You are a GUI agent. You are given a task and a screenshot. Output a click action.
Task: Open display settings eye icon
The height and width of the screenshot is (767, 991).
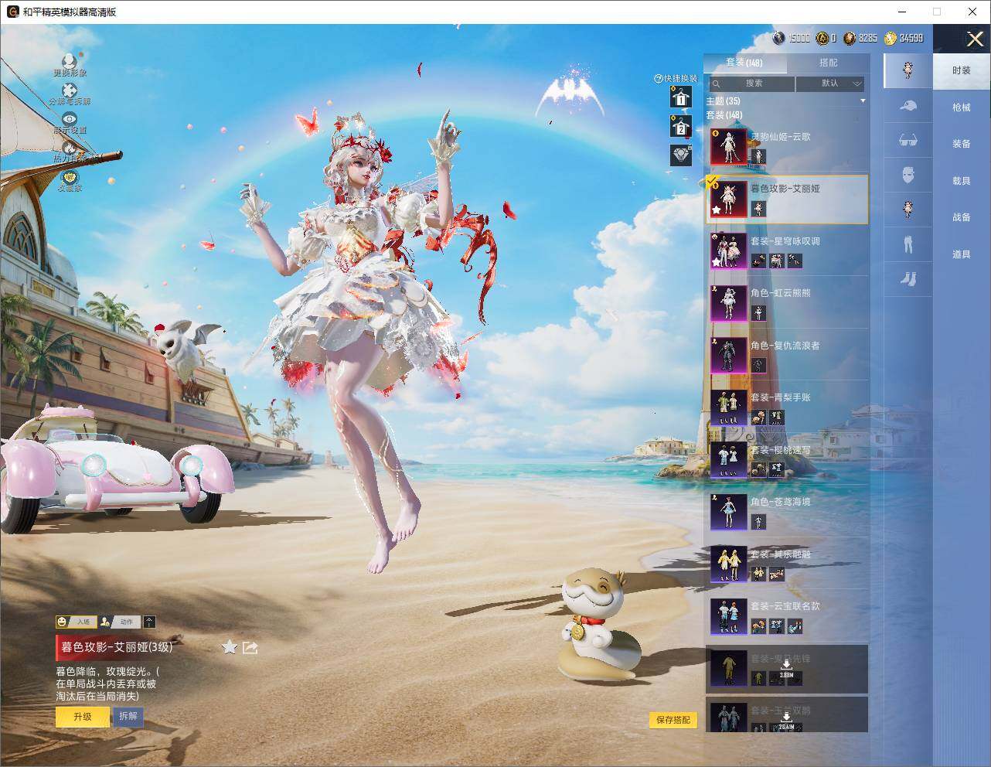[x=70, y=119]
